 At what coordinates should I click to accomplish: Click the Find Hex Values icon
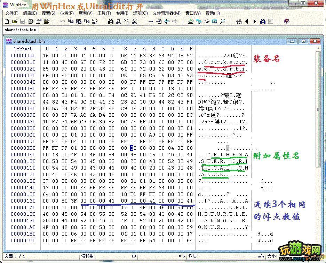(119, 21)
